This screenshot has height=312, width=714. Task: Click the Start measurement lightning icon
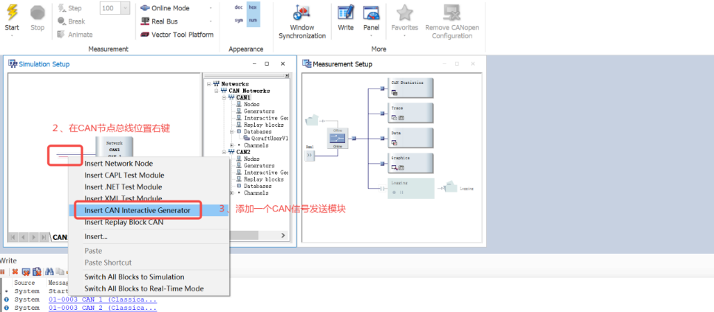[x=12, y=13]
